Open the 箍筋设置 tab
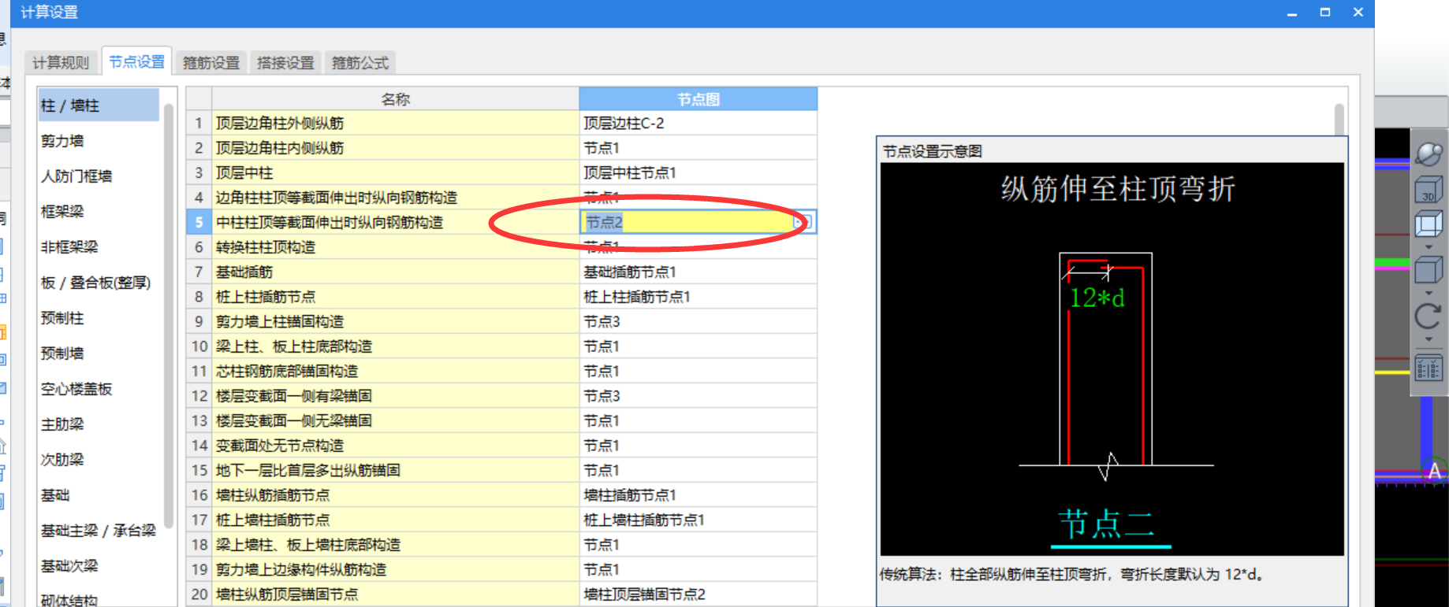 point(211,63)
